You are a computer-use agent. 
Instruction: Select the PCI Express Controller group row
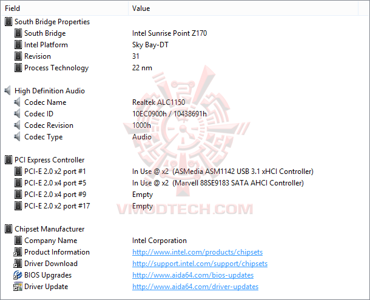49,160
